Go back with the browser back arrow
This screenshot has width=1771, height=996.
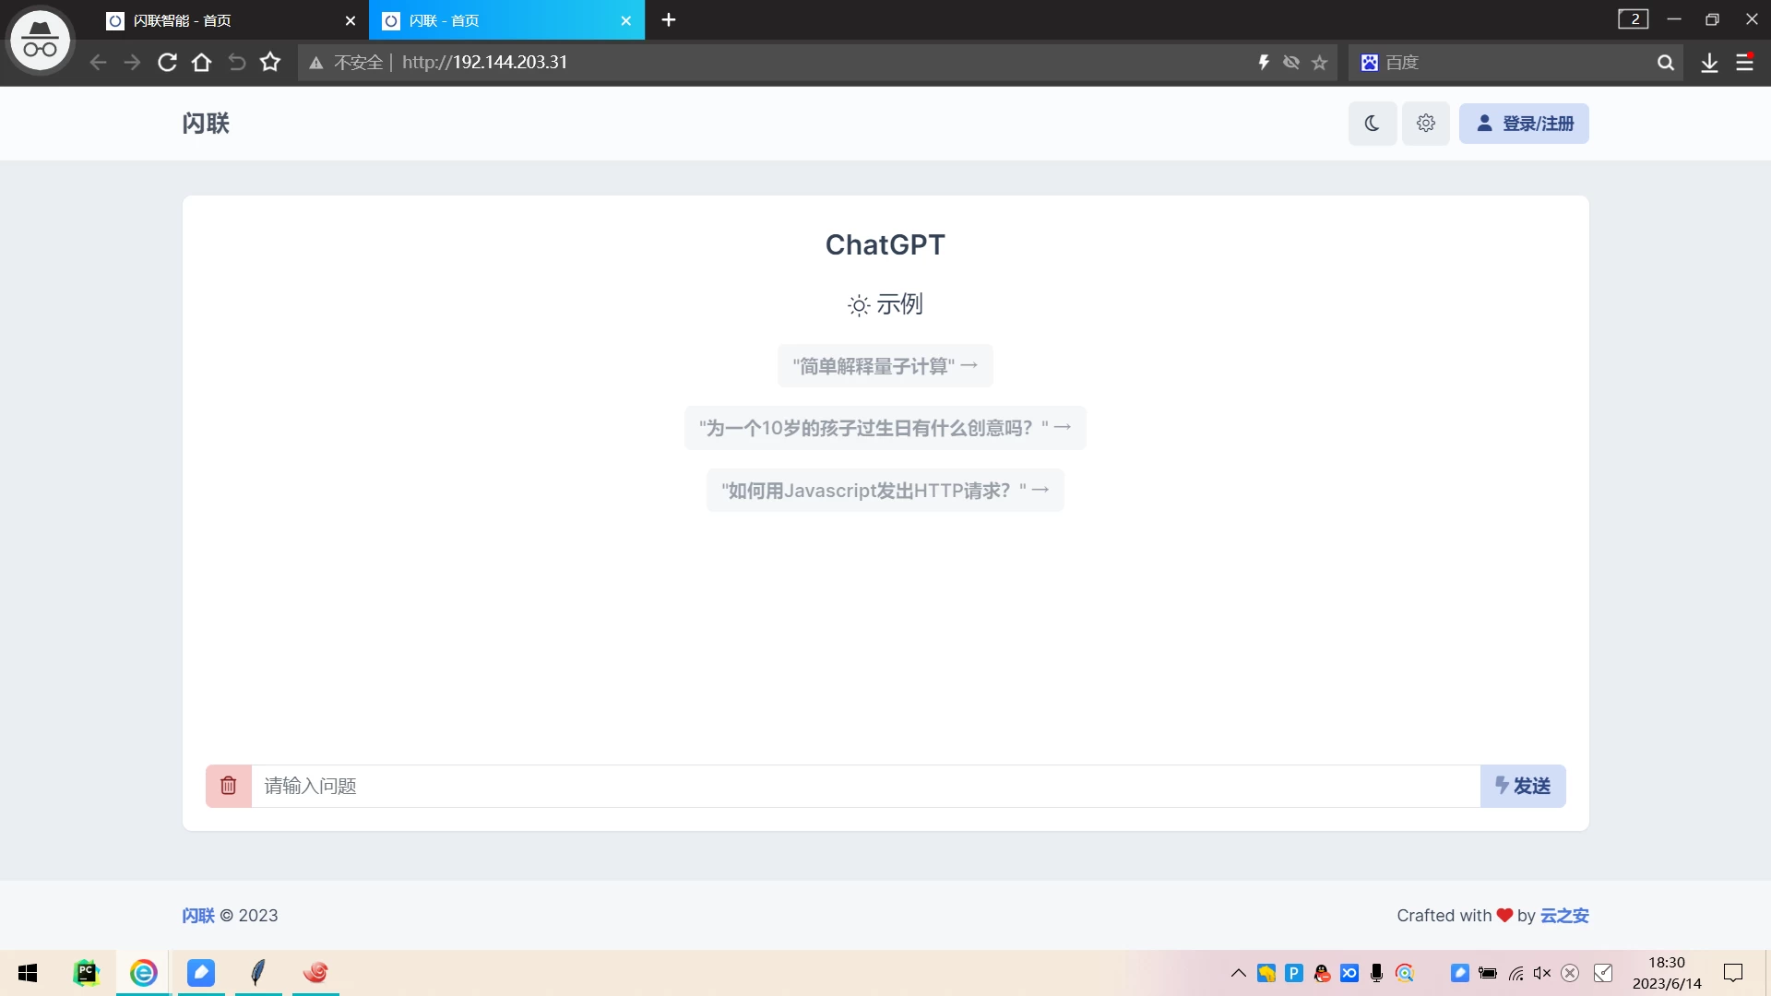[x=99, y=63]
